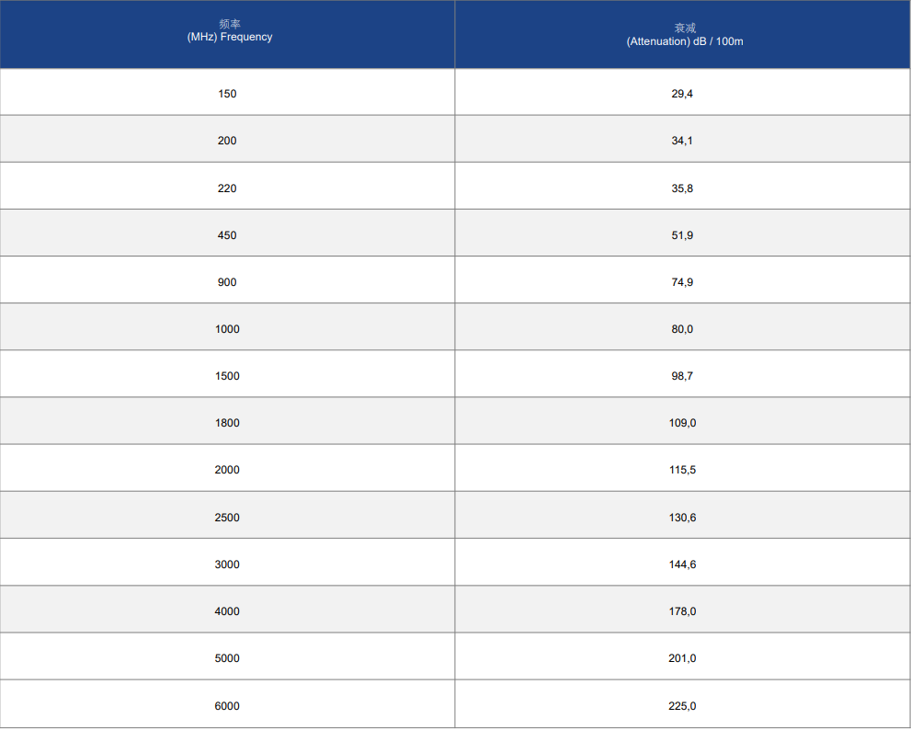Select the 80,0 attenuation cell
The width and height of the screenshot is (911, 730).
click(683, 326)
